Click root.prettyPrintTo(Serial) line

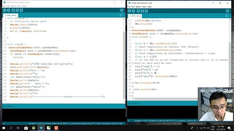(30, 67)
